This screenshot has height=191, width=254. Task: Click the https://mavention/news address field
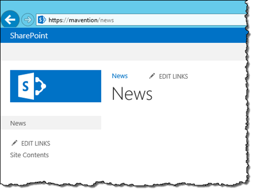tap(141, 20)
